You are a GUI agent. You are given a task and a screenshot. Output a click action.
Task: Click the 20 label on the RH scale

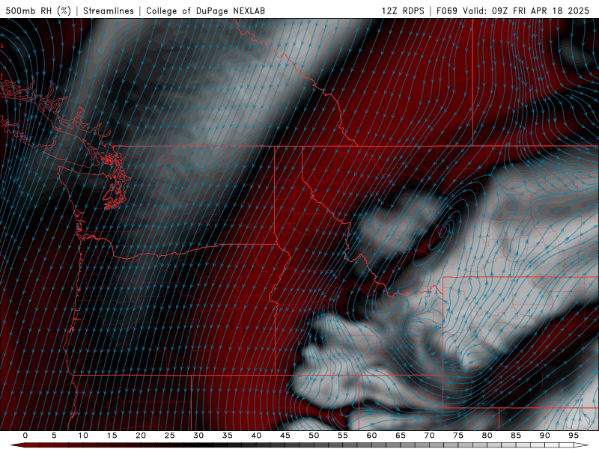(141, 436)
